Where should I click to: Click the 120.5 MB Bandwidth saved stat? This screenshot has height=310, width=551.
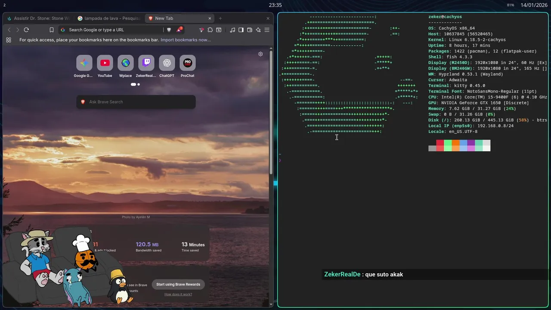[149, 247]
